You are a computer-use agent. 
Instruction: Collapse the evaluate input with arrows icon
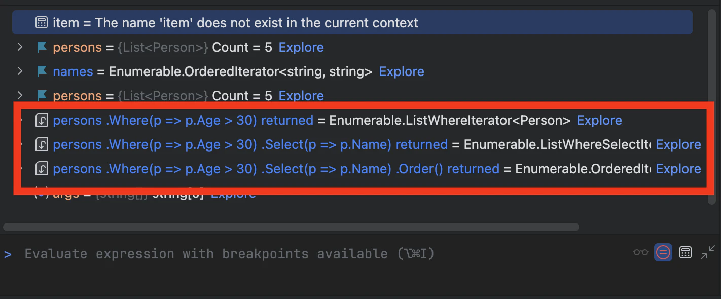(707, 252)
